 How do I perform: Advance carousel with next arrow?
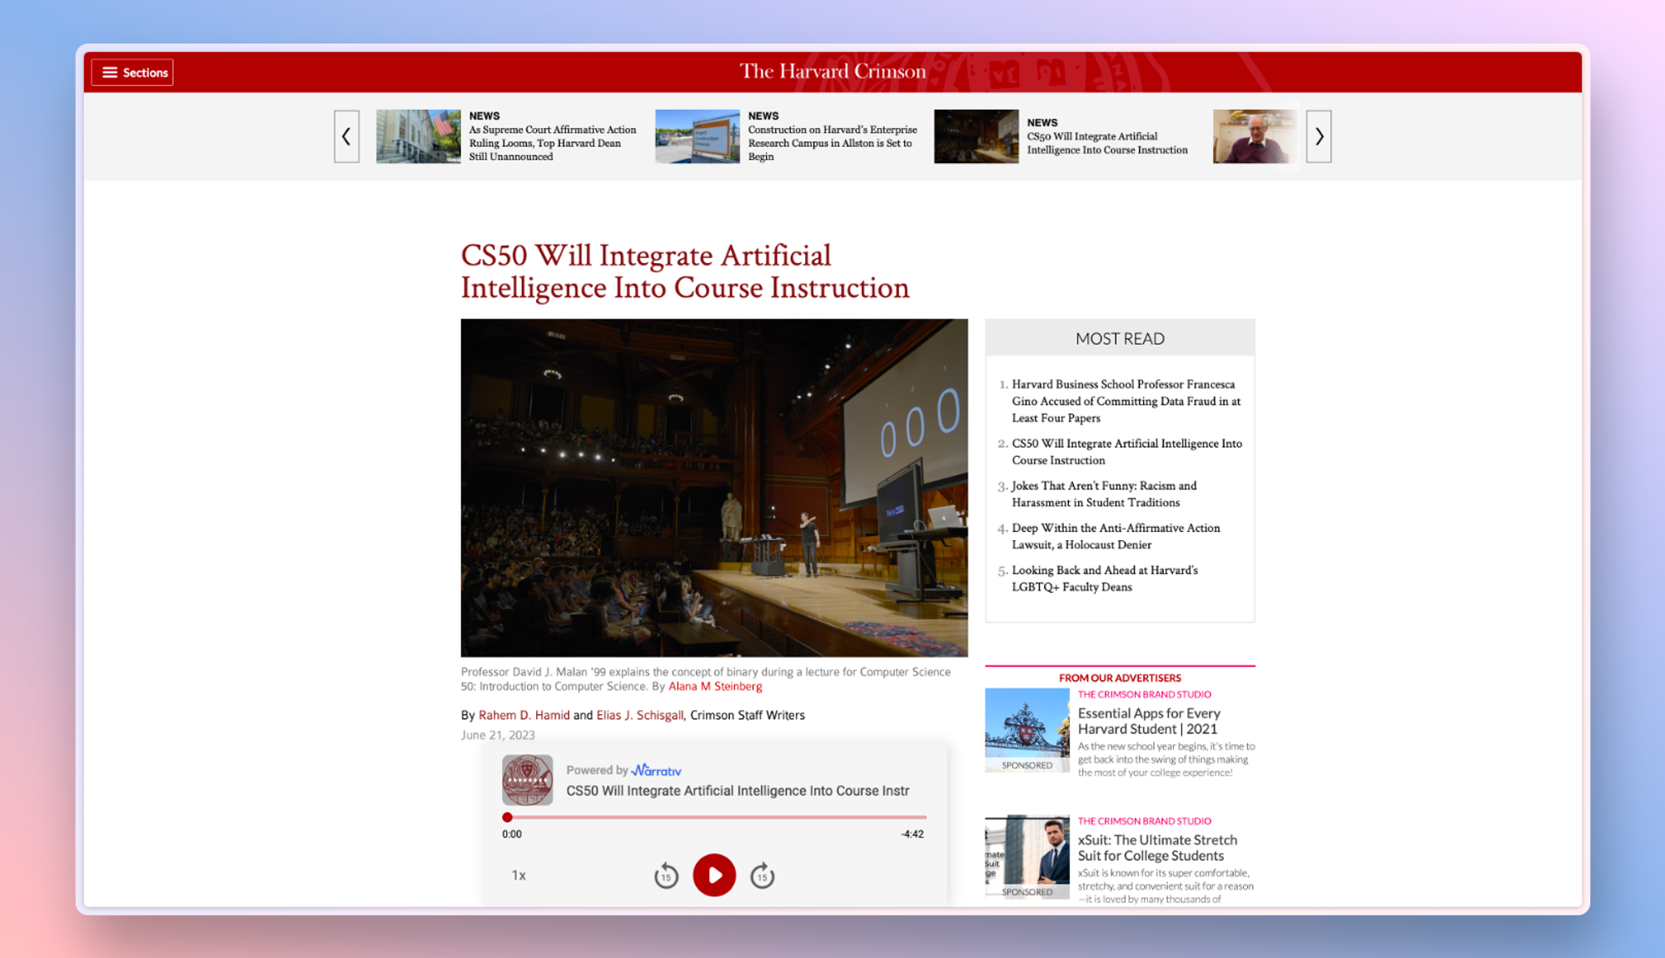point(1319,137)
